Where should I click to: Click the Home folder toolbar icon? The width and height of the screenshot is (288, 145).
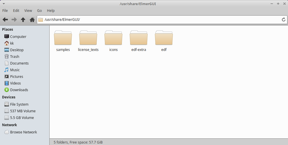coord(32,20)
